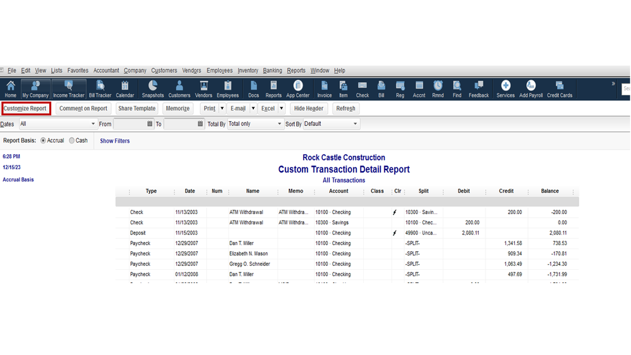Open the Find icon

(457, 89)
